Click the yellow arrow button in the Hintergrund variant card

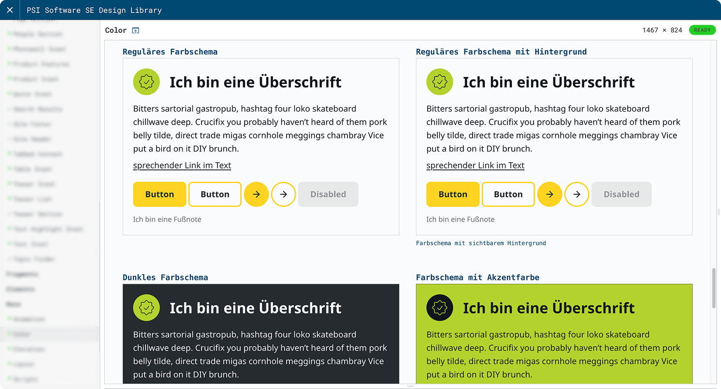point(550,194)
